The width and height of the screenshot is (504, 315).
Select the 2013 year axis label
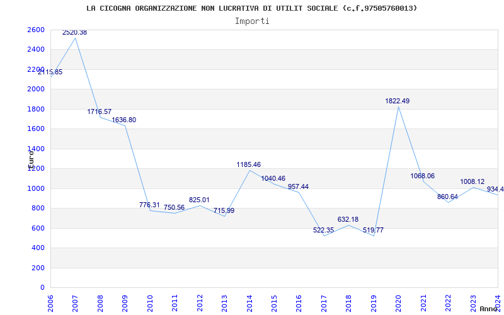click(224, 302)
